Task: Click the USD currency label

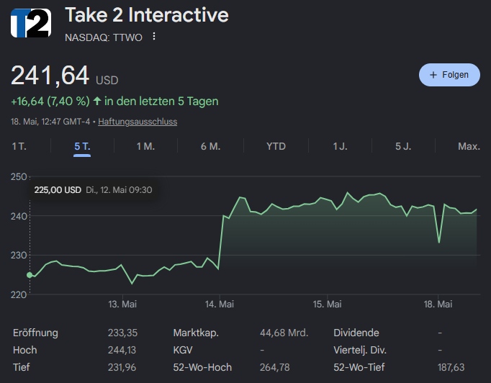Action: [x=107, y=81]
